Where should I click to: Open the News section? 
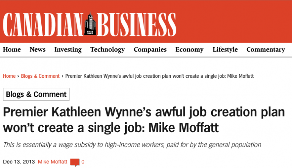(x=38, y=49)
